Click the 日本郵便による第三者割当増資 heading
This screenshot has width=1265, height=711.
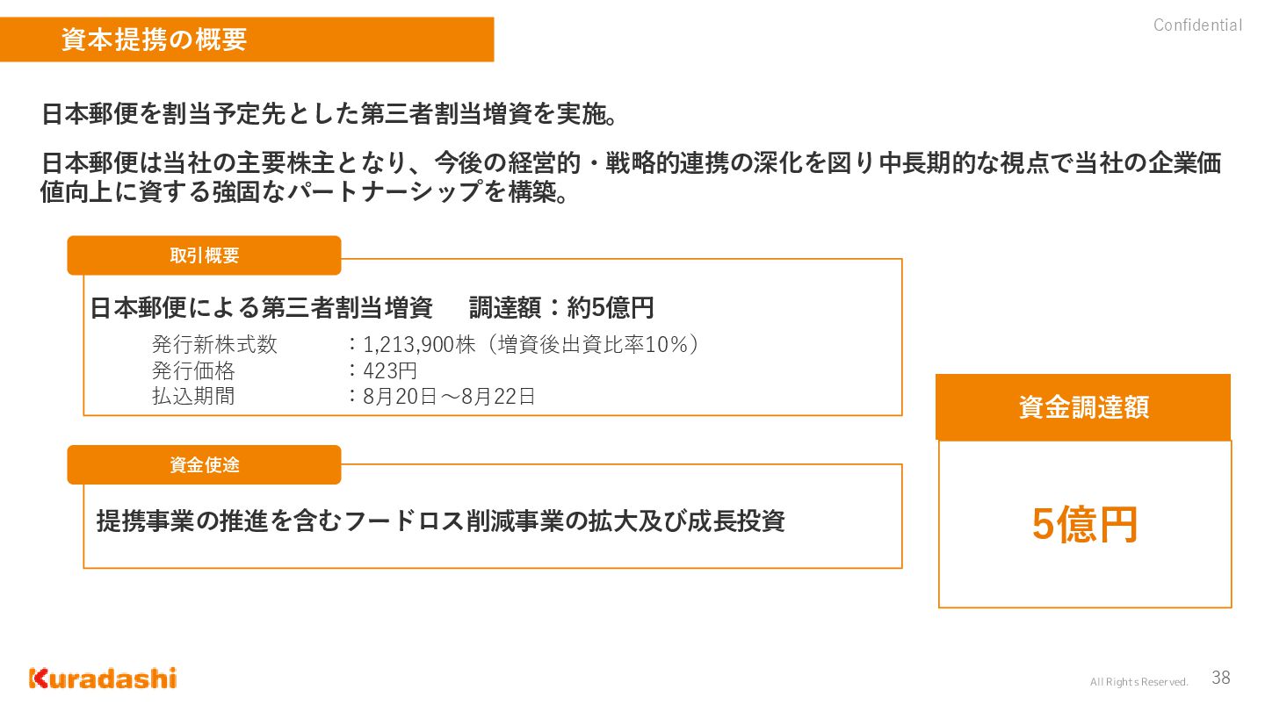(261, 308)
